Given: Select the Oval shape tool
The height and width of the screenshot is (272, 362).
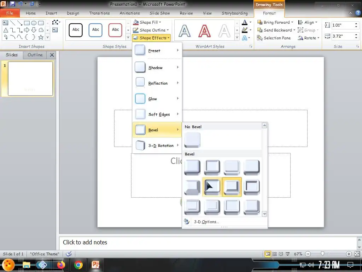Looking at the screenshot, I should click(34, 23).
